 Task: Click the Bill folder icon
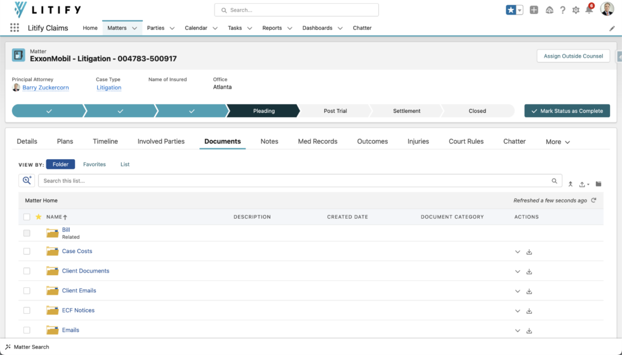pyautogui.click(x=52, y=233)
